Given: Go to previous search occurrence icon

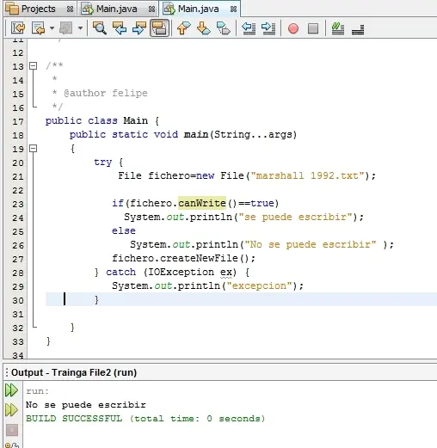Looking at the screenshot, I should pyautogui.click(x=120, y=28).
